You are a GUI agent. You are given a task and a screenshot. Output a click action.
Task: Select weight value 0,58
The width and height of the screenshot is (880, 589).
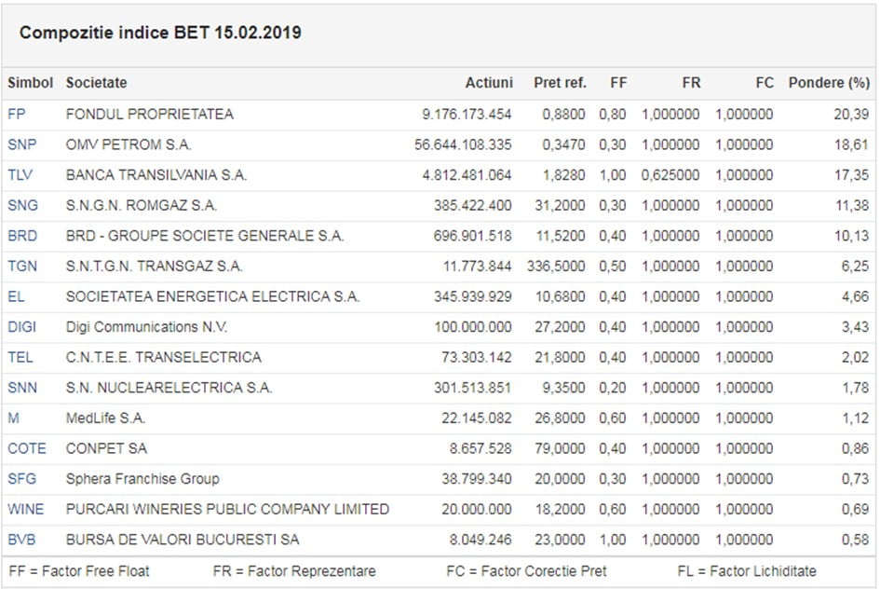click(x=855, y=539)
